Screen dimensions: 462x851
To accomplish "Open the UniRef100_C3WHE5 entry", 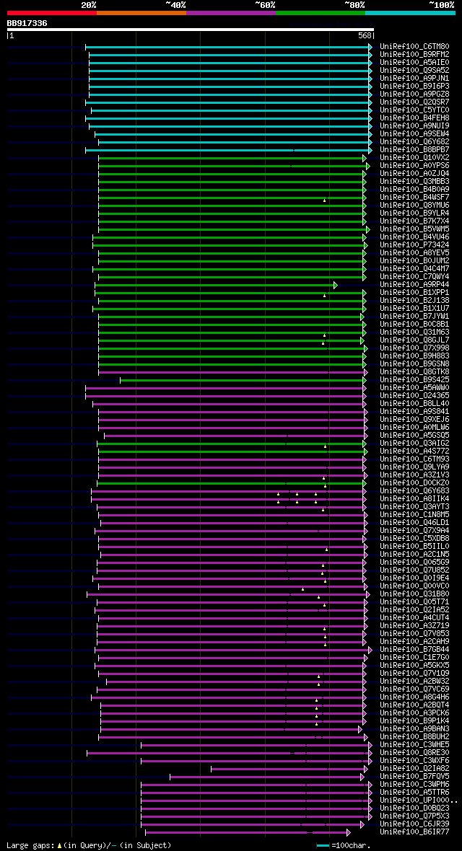I will 414,744.
